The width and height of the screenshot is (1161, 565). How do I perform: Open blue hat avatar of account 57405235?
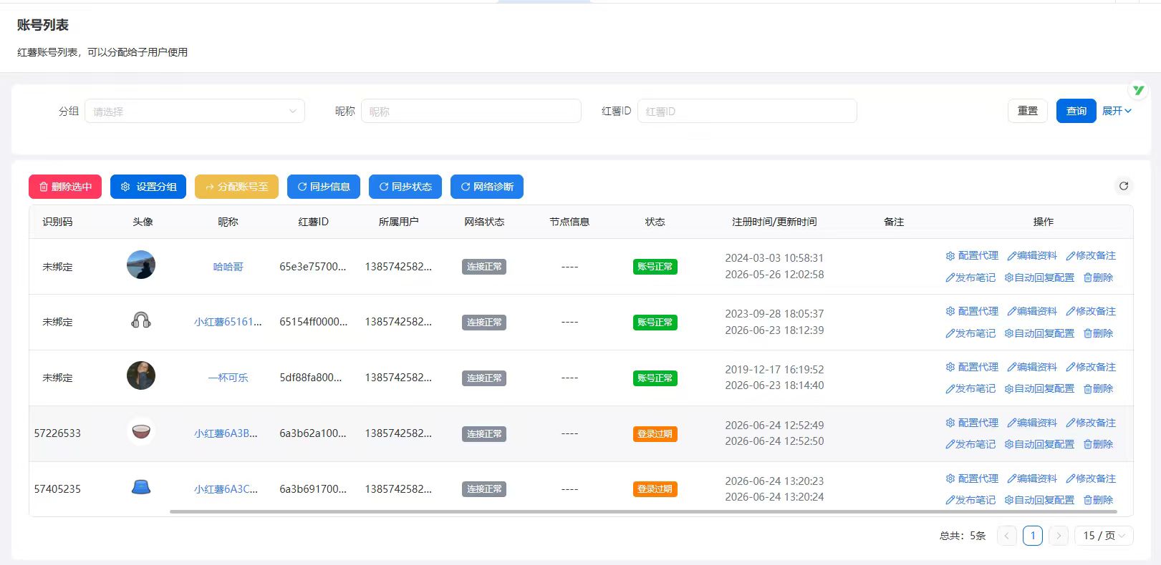141,487
